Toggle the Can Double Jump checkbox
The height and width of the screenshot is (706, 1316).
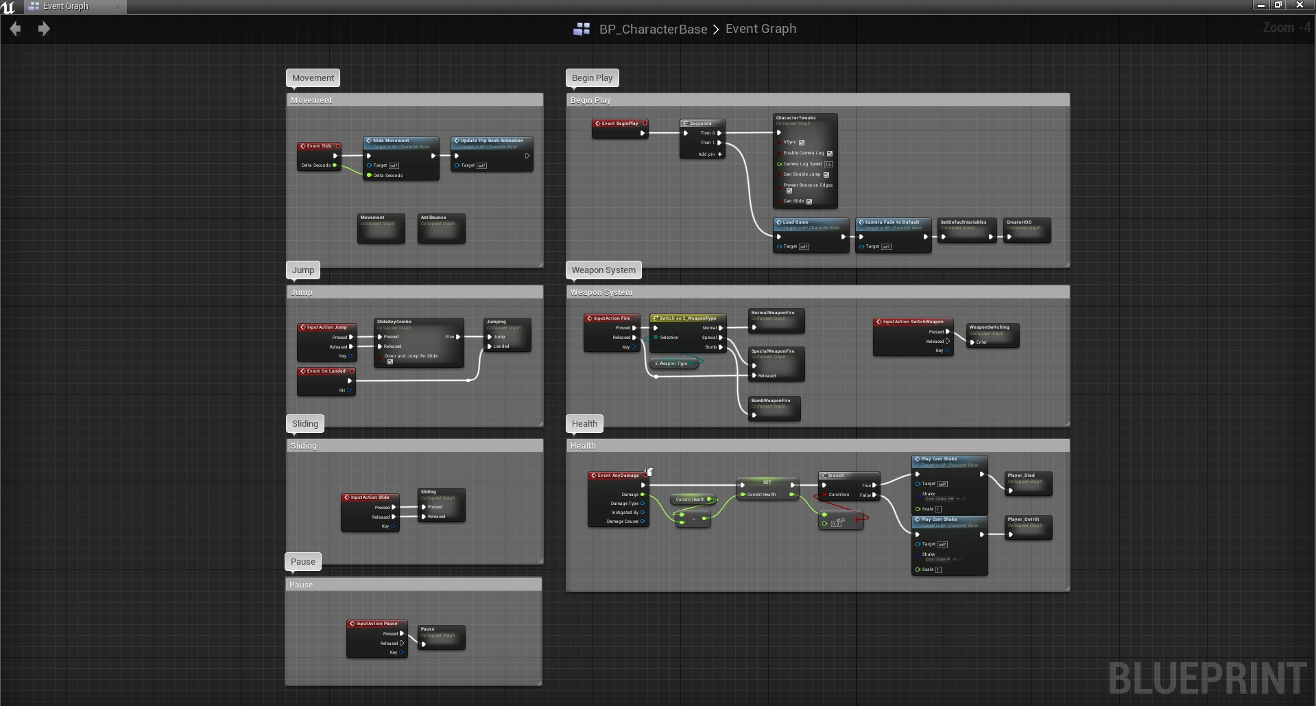[826, 175]
